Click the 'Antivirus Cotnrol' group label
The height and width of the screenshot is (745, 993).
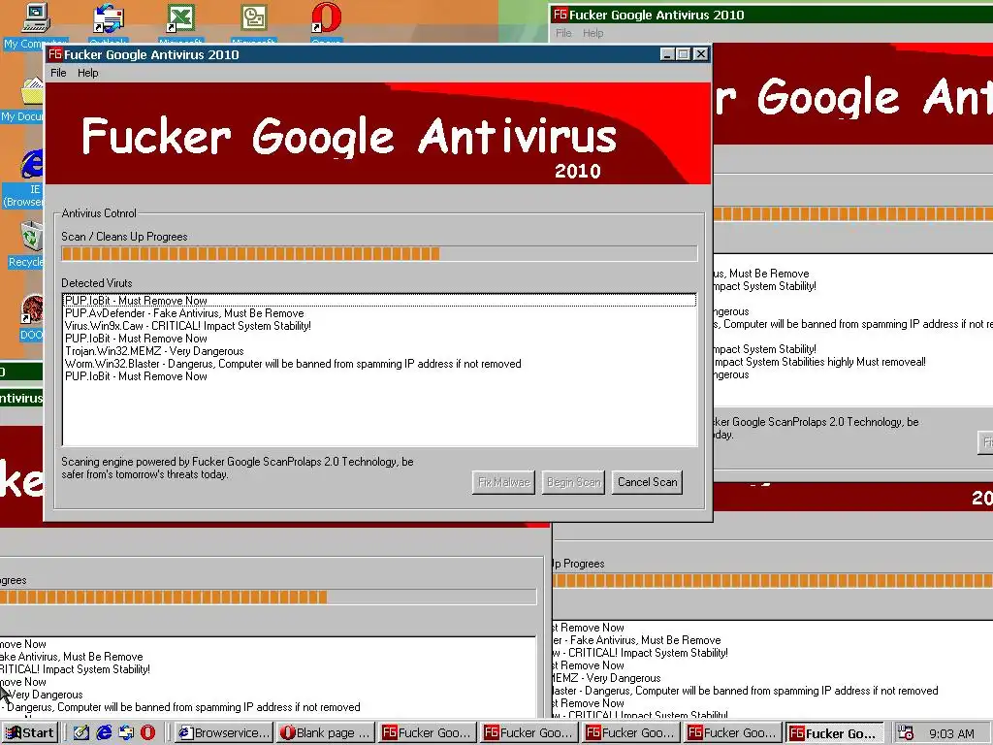coord(99,213)
